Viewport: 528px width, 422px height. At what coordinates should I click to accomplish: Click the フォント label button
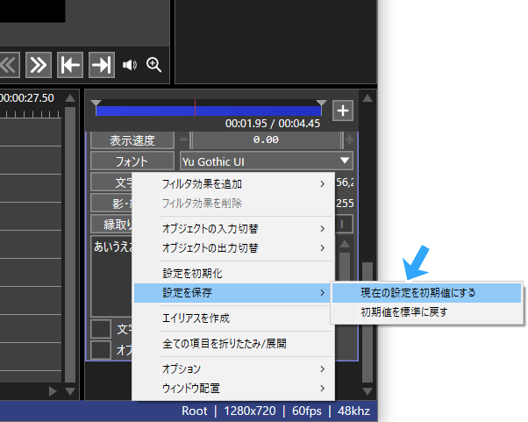pos(132,161)
